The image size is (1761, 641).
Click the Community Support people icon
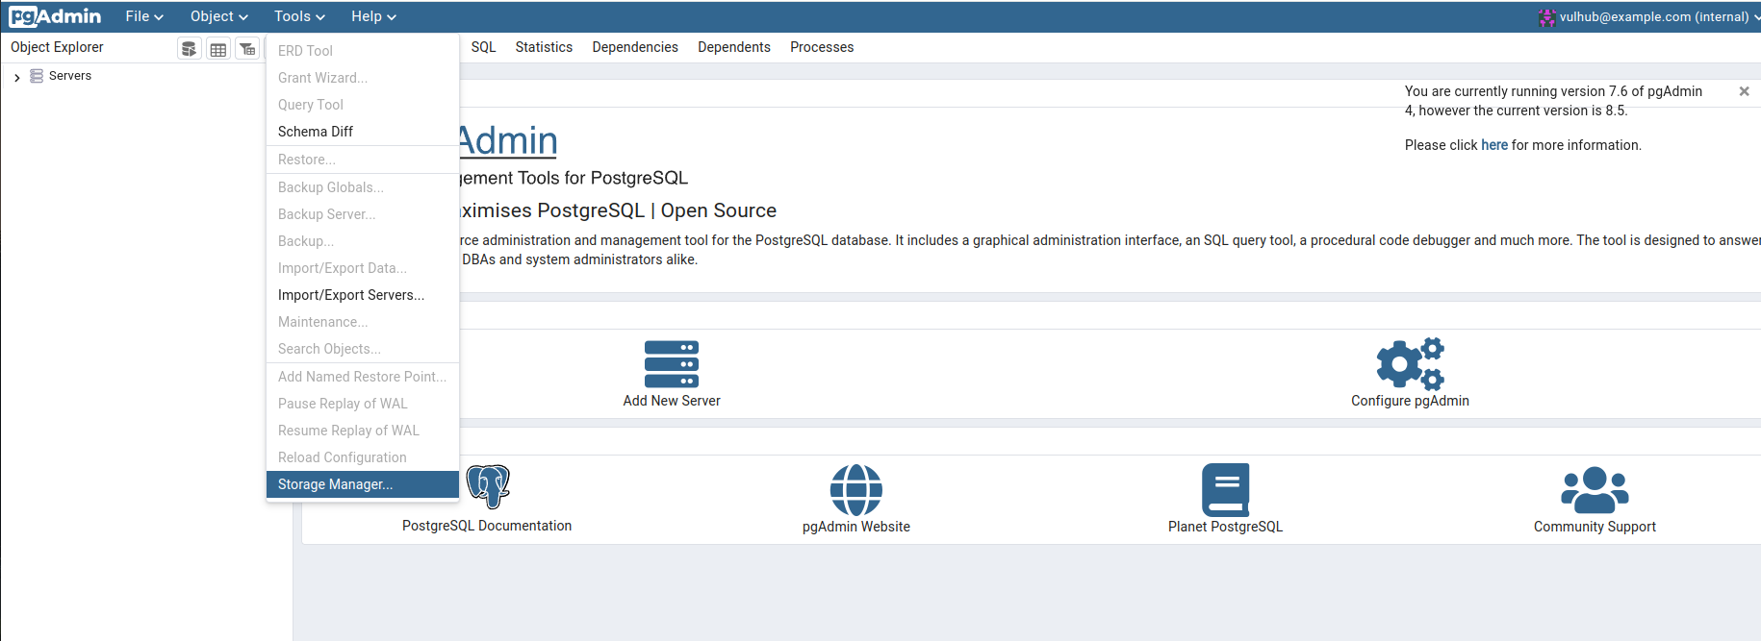click(x=1595, y=490)
